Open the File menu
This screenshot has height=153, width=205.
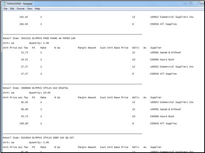(x=5, y=9)
